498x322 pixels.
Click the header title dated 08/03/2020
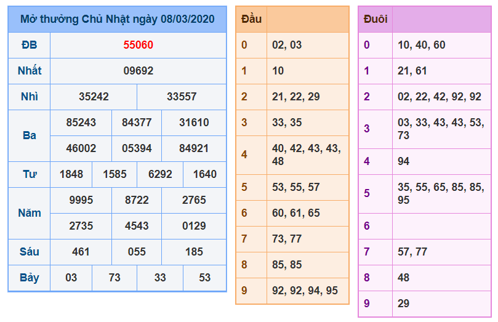tap(117, 19)
